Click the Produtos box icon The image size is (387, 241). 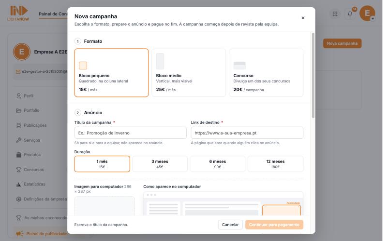(x=18, y=155)
